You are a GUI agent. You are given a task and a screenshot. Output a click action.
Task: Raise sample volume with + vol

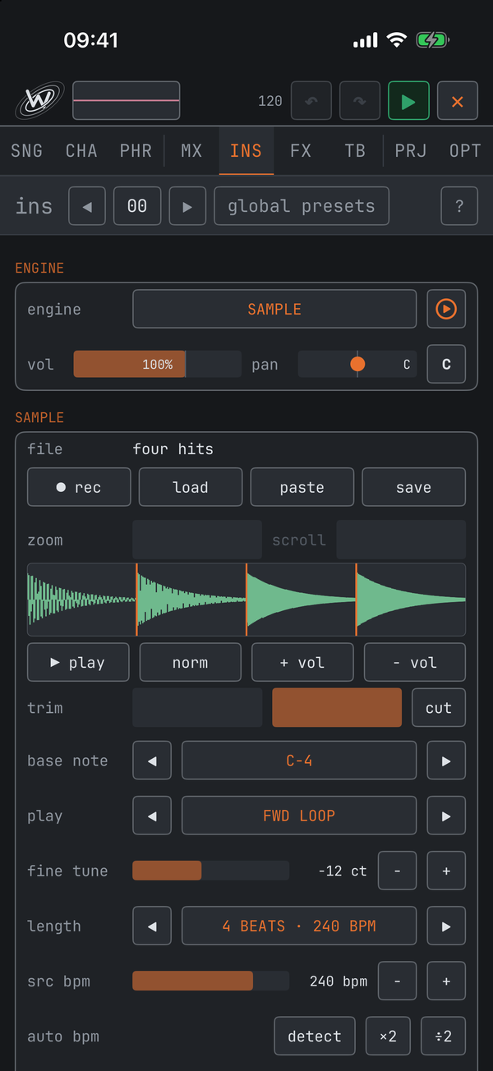302,662
